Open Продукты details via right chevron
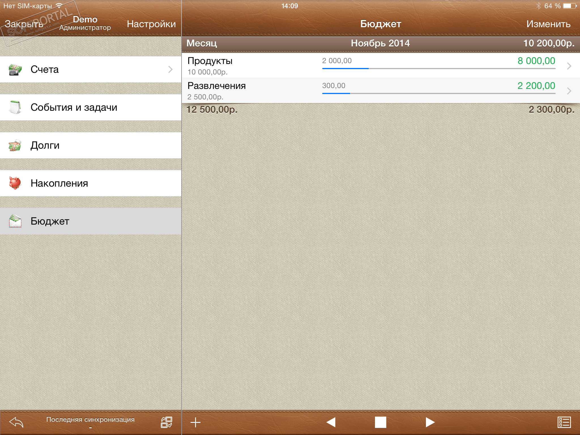Screen dimensions: 580x435 tap(569, 66)
